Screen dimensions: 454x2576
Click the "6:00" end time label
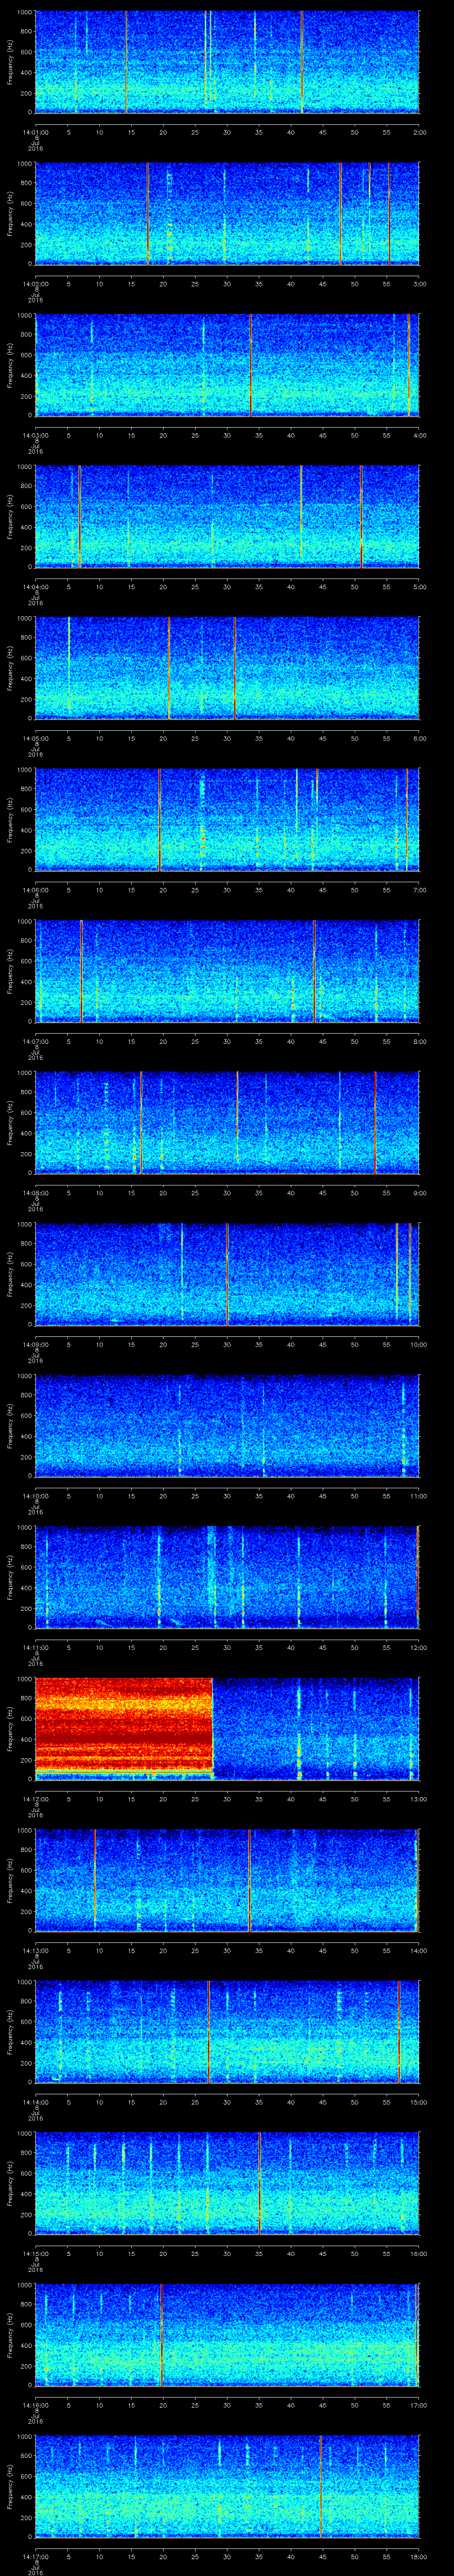point(419,738)
